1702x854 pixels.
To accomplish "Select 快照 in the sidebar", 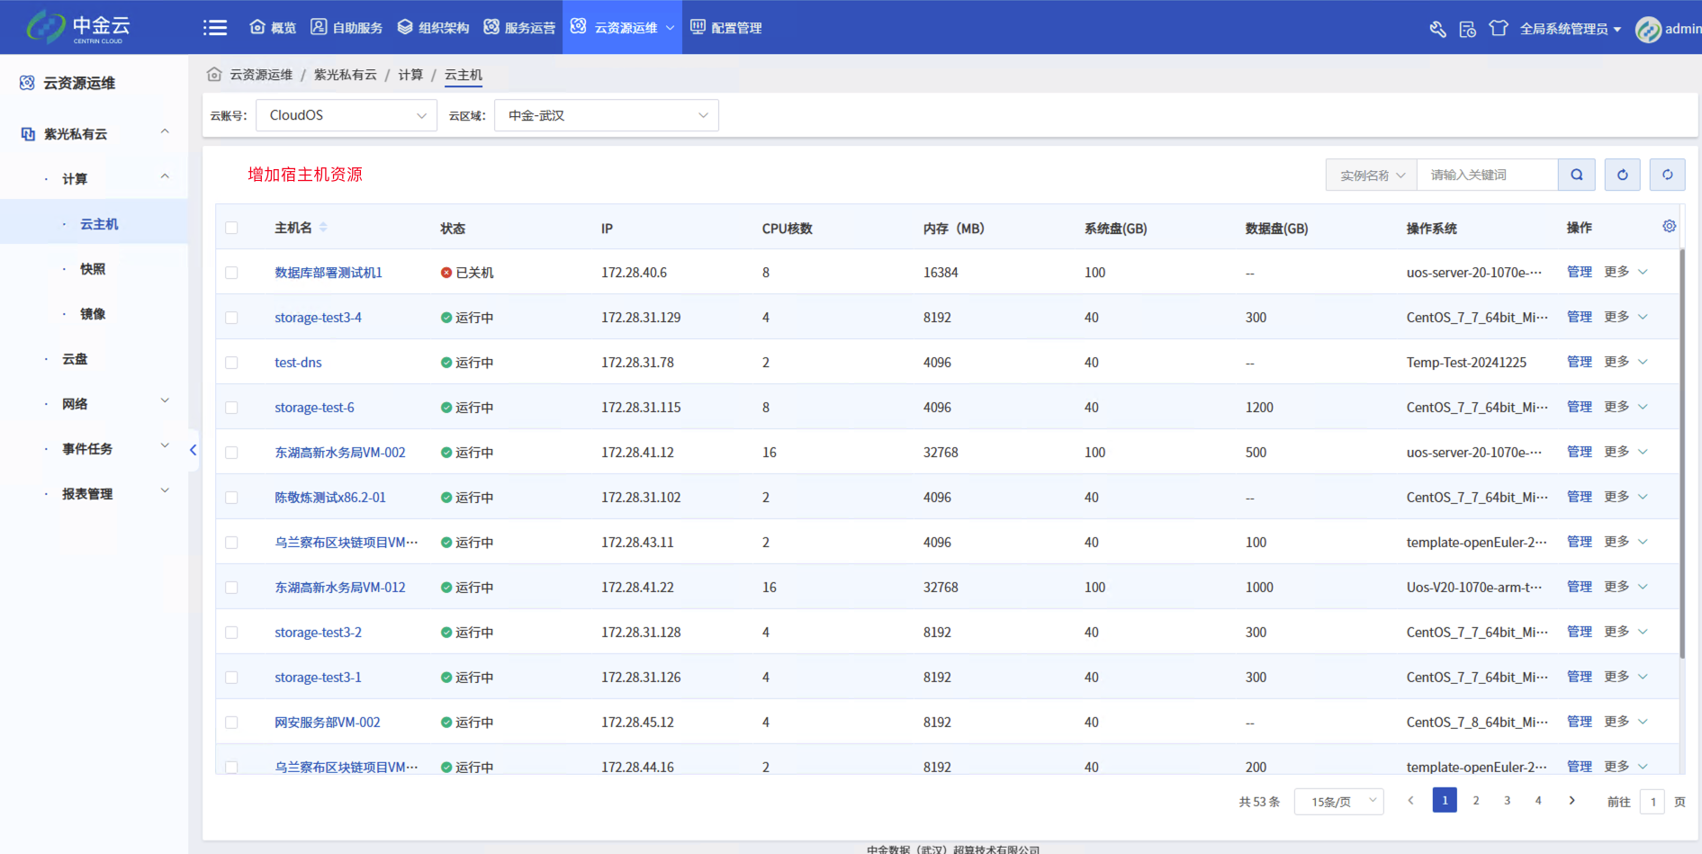I will tap(93, 269).
